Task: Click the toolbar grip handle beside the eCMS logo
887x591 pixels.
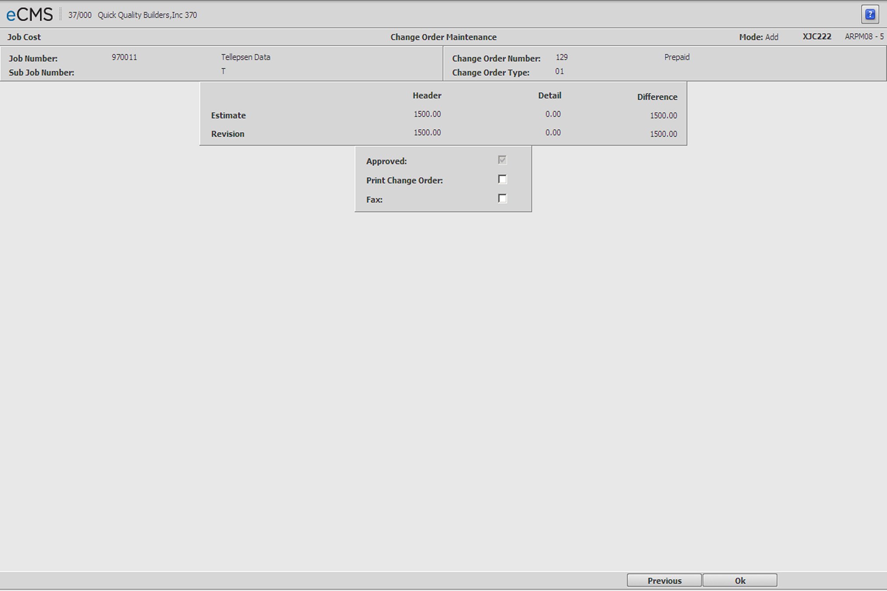Action: pyautogui.click(x=60, y=14)
